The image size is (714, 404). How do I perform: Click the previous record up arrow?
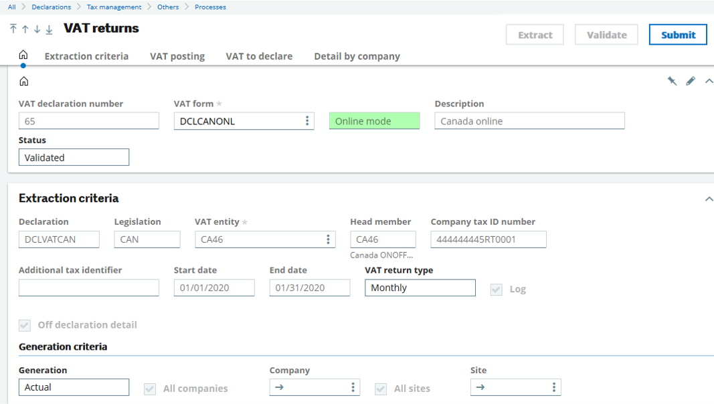[25, 29]
